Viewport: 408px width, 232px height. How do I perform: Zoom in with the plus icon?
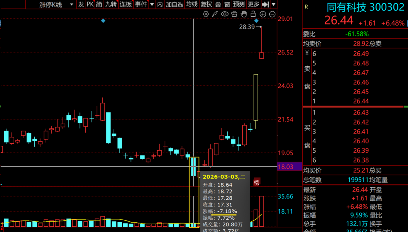point(263,14)
